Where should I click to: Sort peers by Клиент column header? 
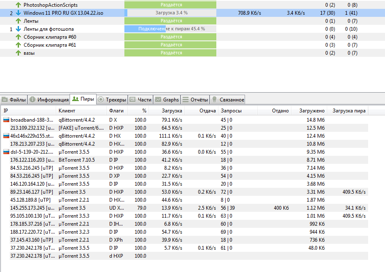click(67, 111)
